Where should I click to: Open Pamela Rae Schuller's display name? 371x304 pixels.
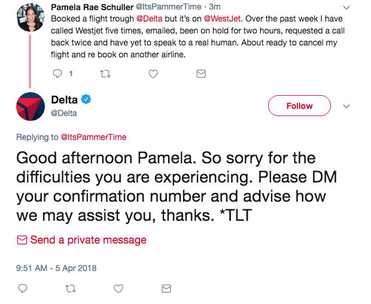pos(92,7)
